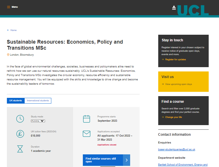The width and height of the screenshot is (219, 167).
Task: Click the location pin icon
Action: (8, 55)
